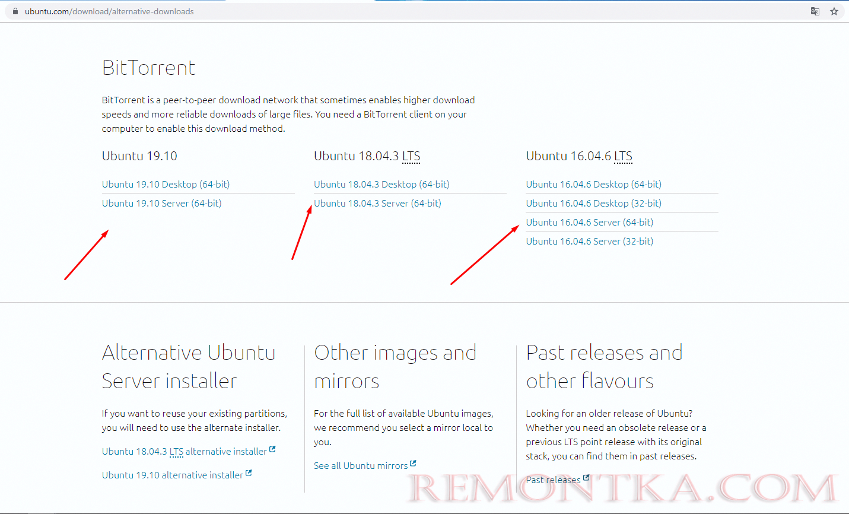
Task: Click external-link icon beside See all Ubuntu mirrors
Action: click(413, 464)
